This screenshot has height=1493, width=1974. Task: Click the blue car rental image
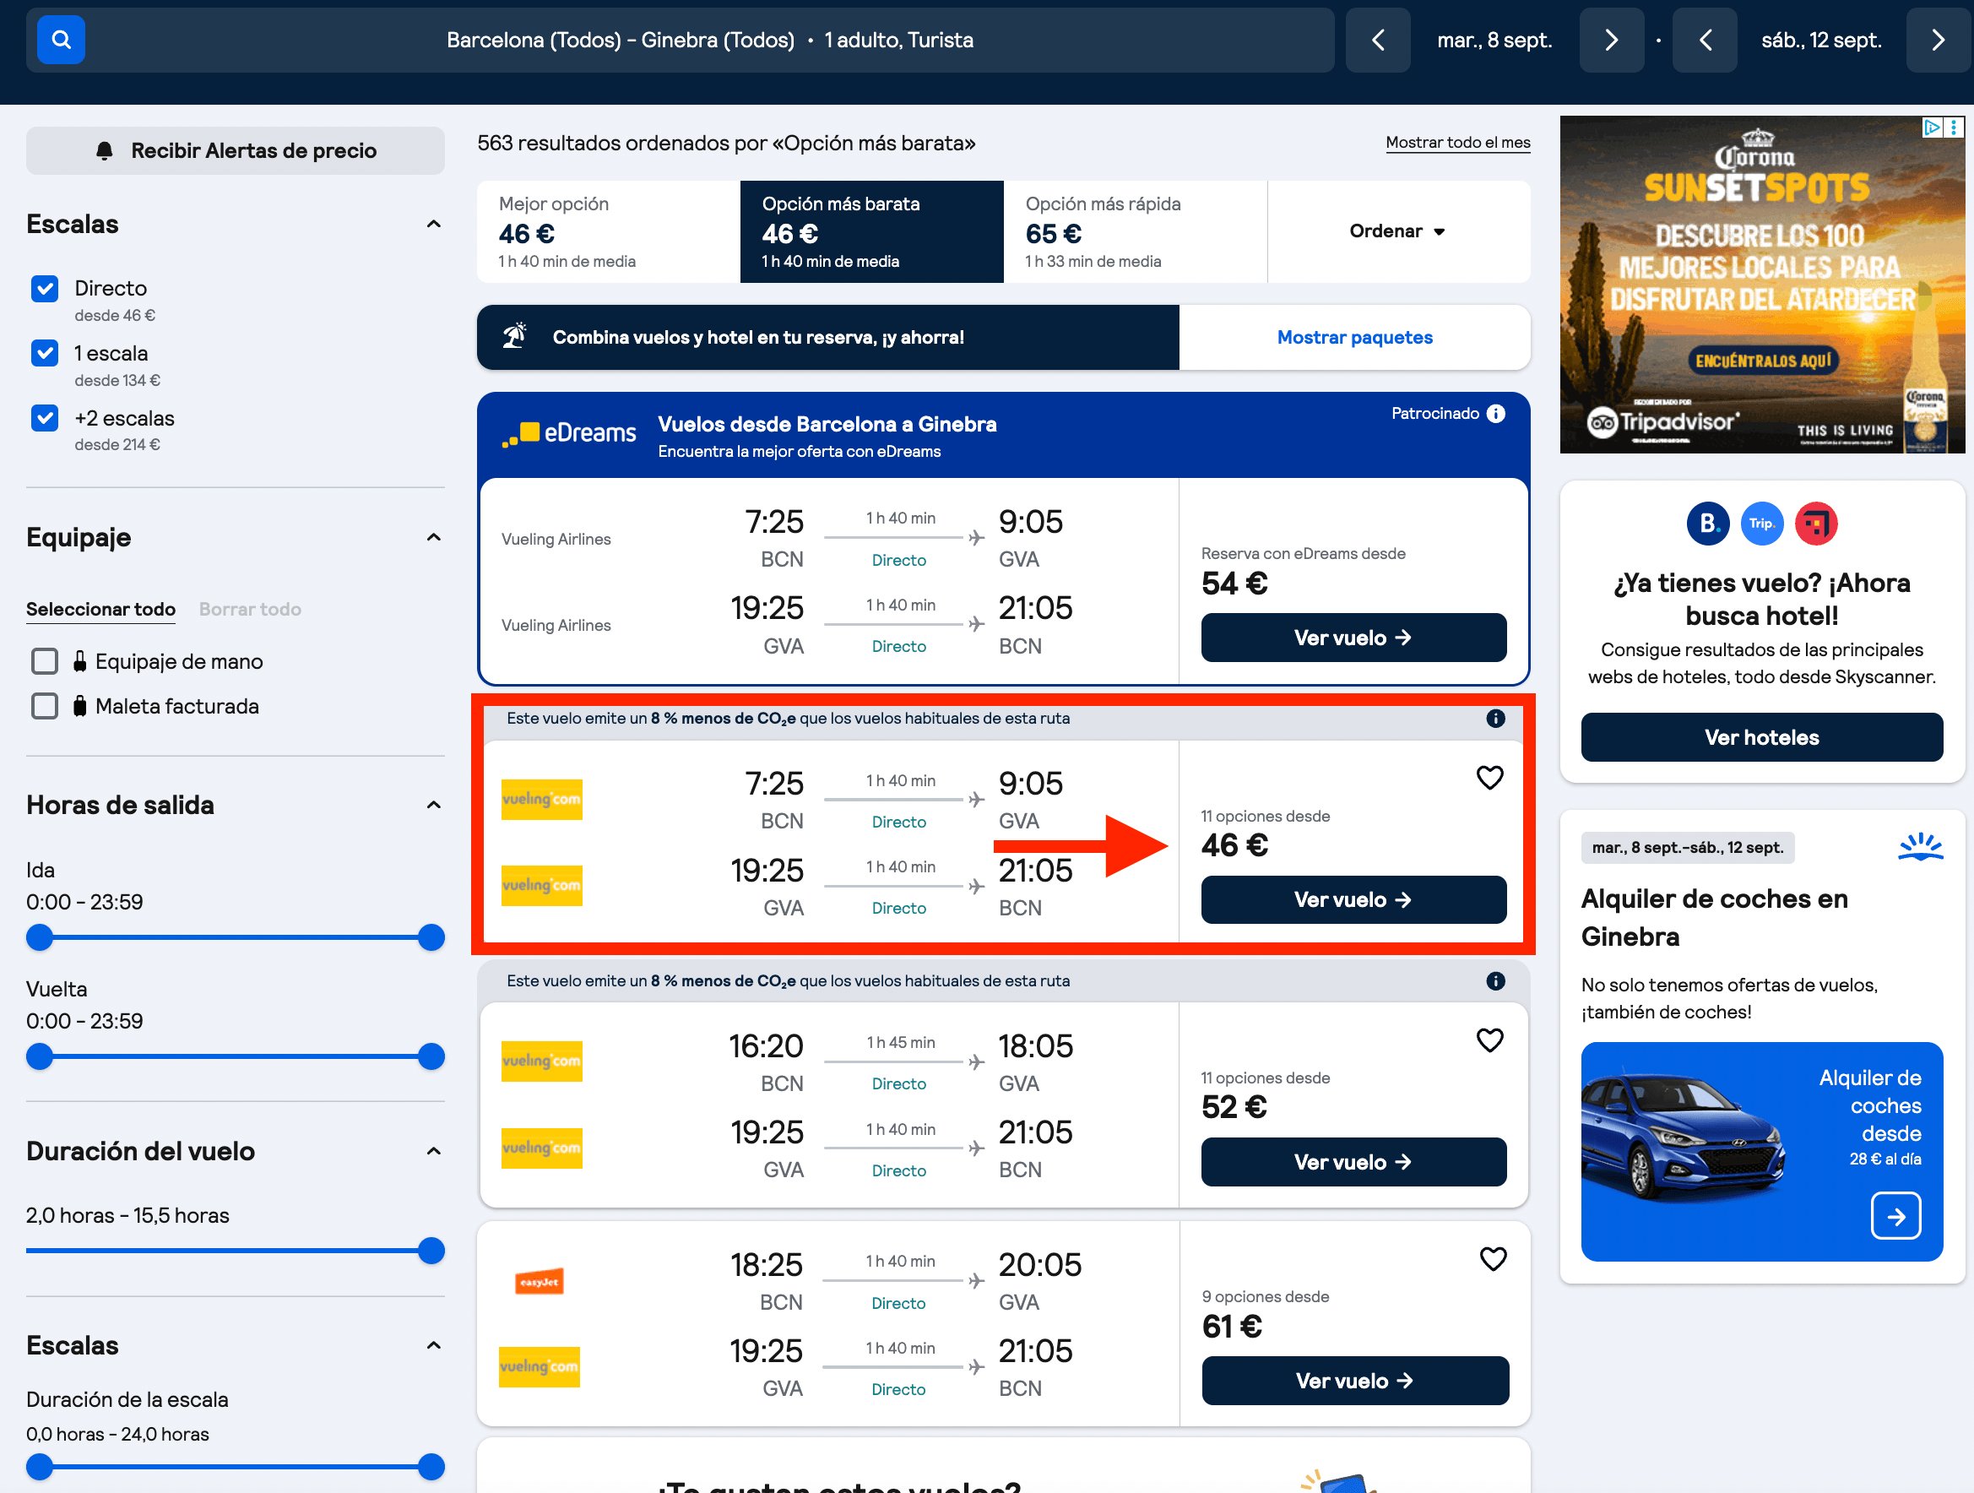coord(1761,1152)
